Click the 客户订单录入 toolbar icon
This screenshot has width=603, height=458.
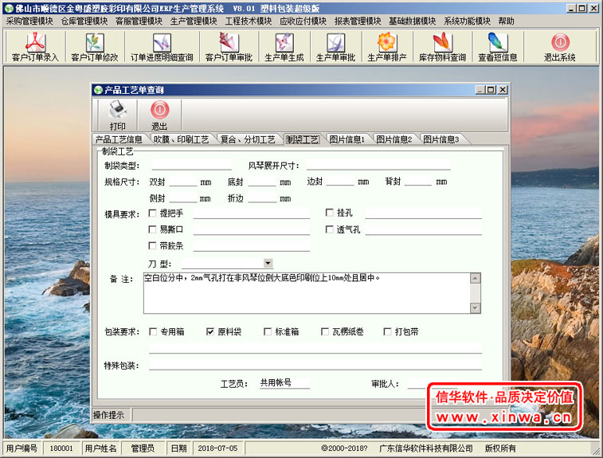coord(35,46)
